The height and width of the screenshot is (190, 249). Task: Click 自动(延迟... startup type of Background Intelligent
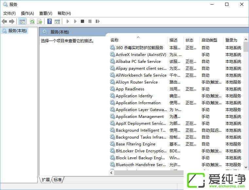[x=211, y=130]
